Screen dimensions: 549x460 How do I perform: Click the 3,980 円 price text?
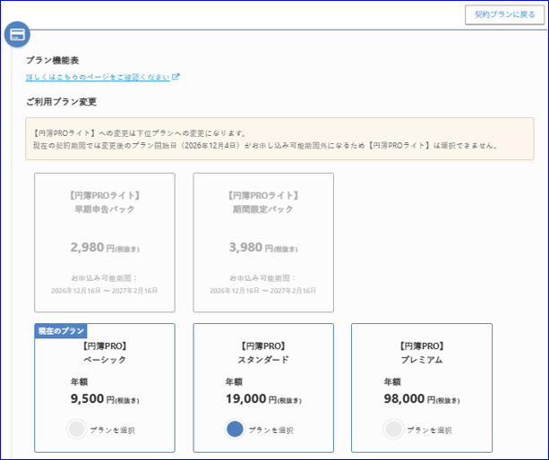[263, 248]
